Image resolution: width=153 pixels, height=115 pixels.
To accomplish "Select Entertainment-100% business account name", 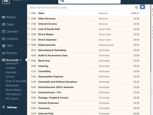I will 56,87.
